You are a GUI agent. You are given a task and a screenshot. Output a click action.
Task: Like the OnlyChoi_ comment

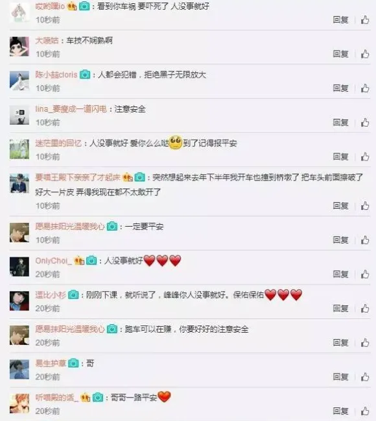point(365,274)
